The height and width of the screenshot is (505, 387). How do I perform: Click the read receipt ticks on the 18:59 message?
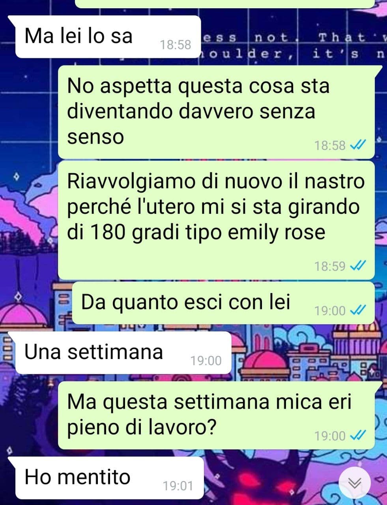(358, 266)
